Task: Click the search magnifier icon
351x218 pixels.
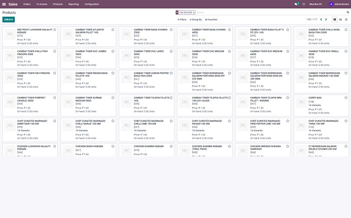Action: tap(348, 13)
